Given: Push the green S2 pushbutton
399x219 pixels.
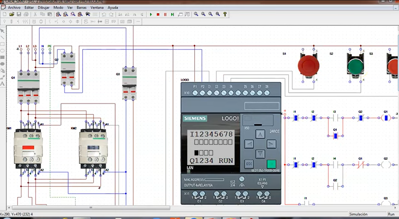Looking at the screenshot, I should coord(356,66).
